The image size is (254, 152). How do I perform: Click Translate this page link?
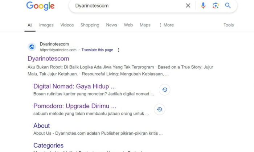pos(97,50)
